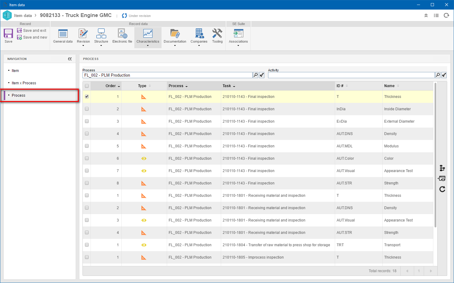Screen dimensions: 454x283
Task: Click the Process input field
Action: coord(168,75)
